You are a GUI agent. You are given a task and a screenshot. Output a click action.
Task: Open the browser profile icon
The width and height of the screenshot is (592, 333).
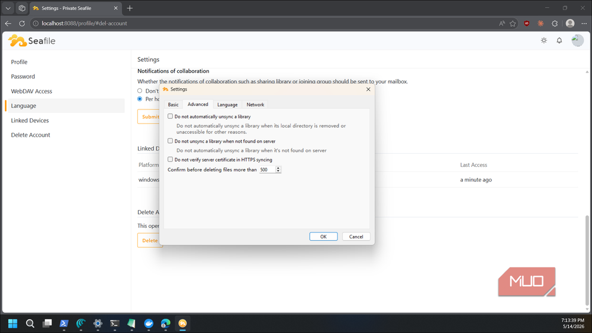click(570, 24)
